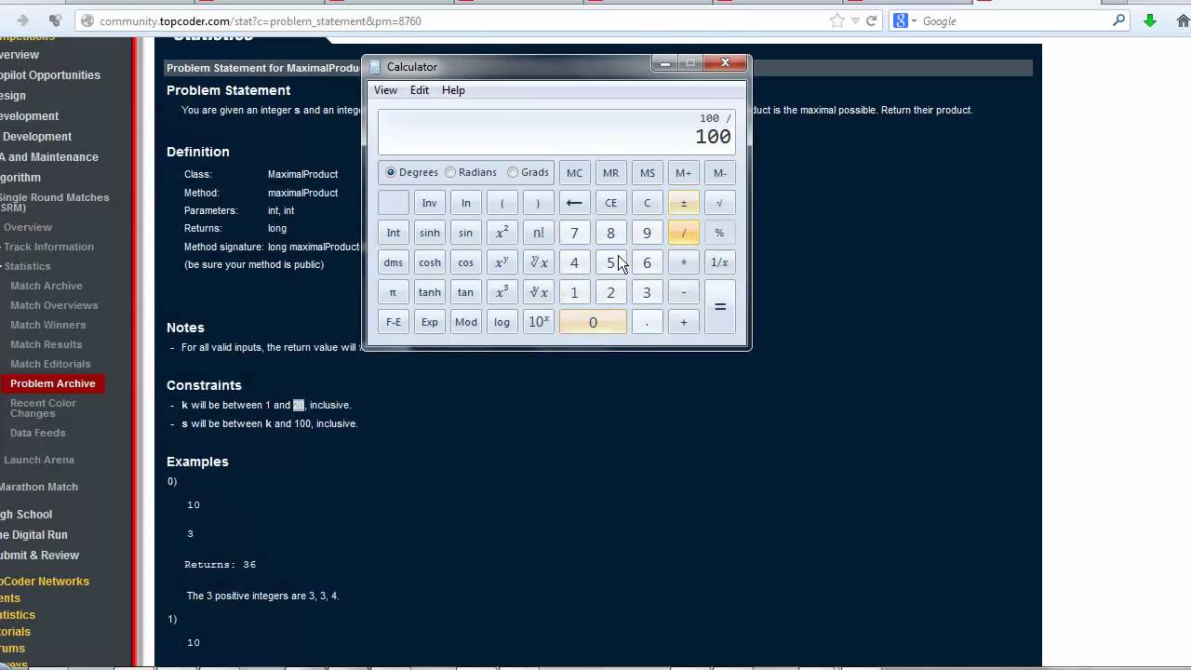1191x670 pixels.
Task: Toggle F-E scientific notation key
Action: (x=393, y=322)
